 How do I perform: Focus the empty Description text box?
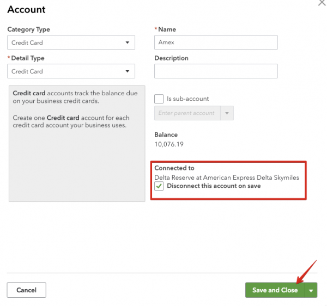216,71
